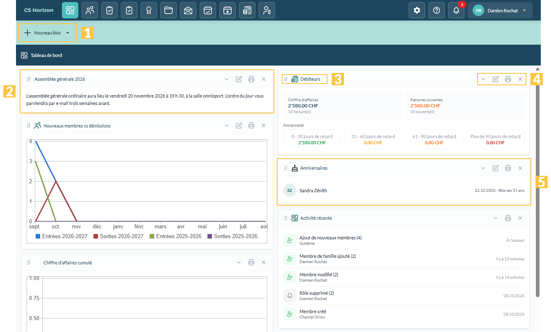
Task: Print the Activité récente block
Action: 508,218
